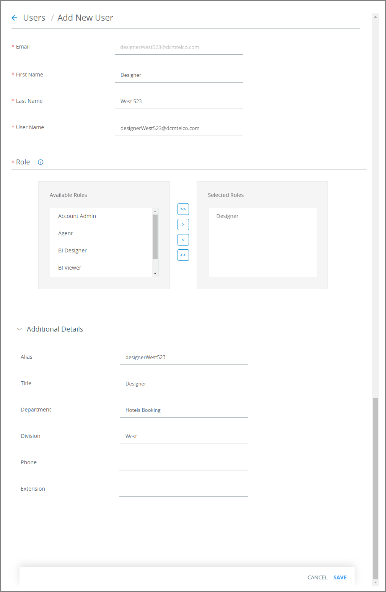The width and height of the screenshot is (386, 592).
Task: Click the empty Extension field
Action: [x=184, y=490]
